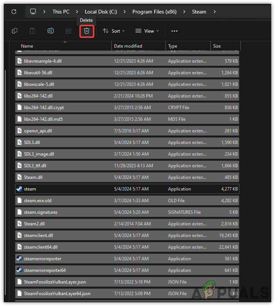Expand the chevron after Local Disk (C:)
Viewport: 275px width, 306px height.
(x=125, y=12)
